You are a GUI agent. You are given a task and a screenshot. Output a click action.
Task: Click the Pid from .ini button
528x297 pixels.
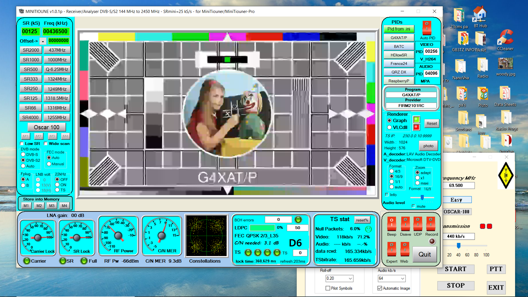pos(399,29)
